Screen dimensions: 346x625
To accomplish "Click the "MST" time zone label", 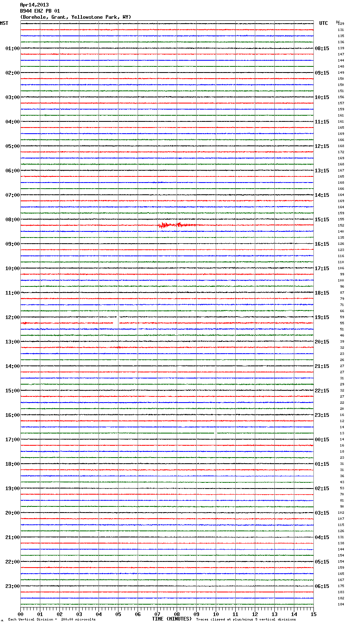I will 4,23.
